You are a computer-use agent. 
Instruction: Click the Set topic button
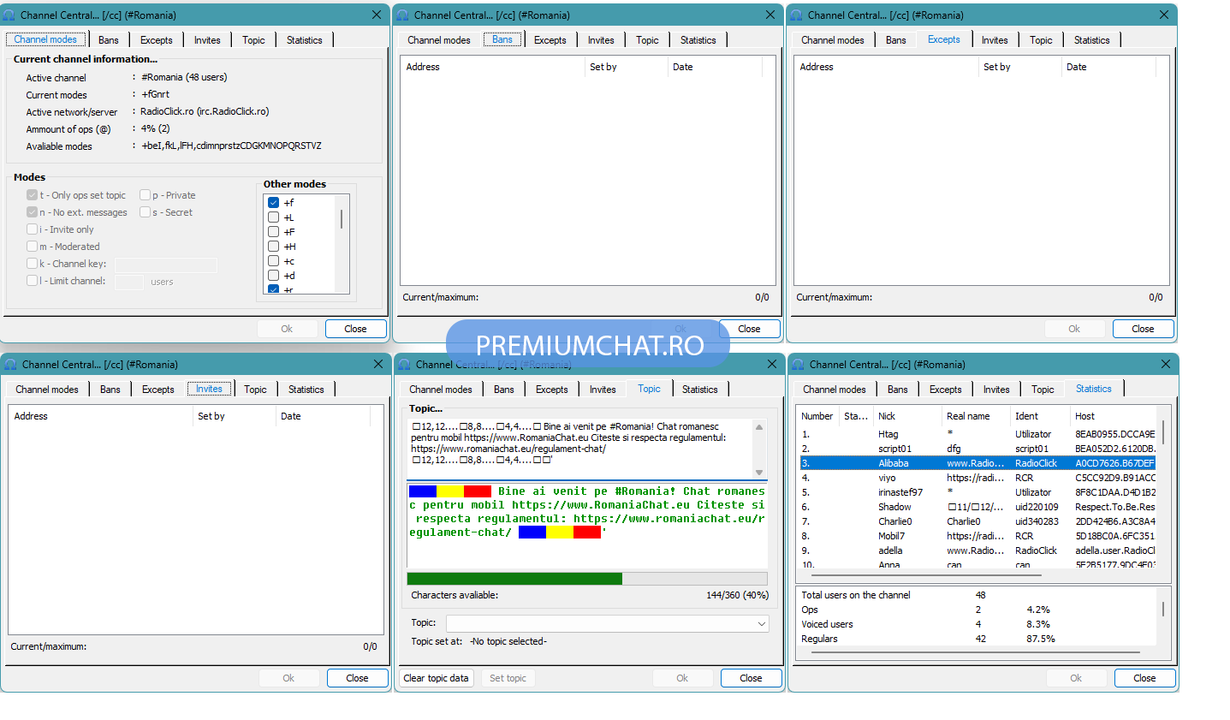[x=508, y=678]
